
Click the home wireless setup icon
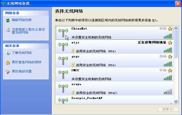point(8,30)
